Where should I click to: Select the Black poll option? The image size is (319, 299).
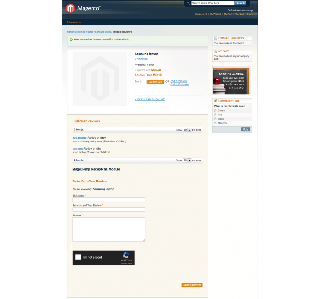(215, 119)
